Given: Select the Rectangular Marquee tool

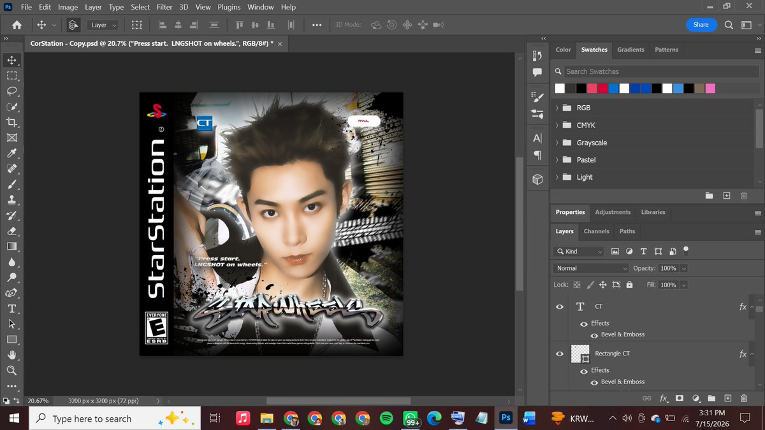Looking at the screenshot, I should coord(11,75).
